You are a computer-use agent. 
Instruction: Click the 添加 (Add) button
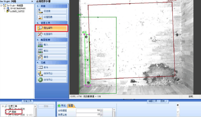[x=46, y=106]
